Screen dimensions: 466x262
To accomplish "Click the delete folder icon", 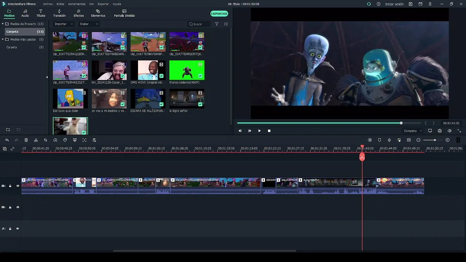I will [18, 130].
